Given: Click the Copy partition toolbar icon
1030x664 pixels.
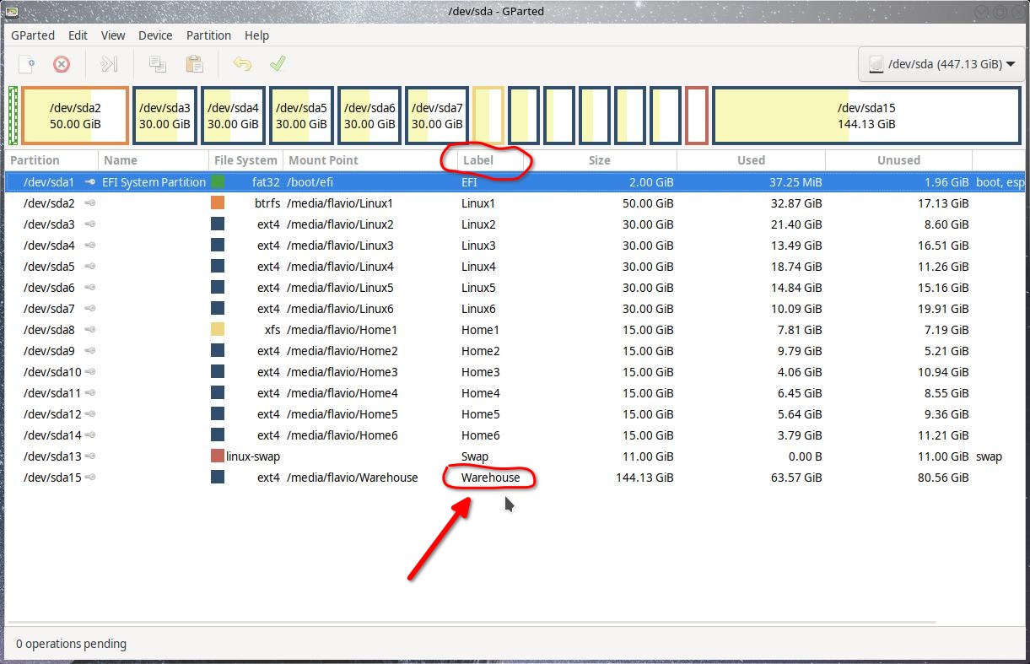Looking at the screenshot, I should point(157,64).
